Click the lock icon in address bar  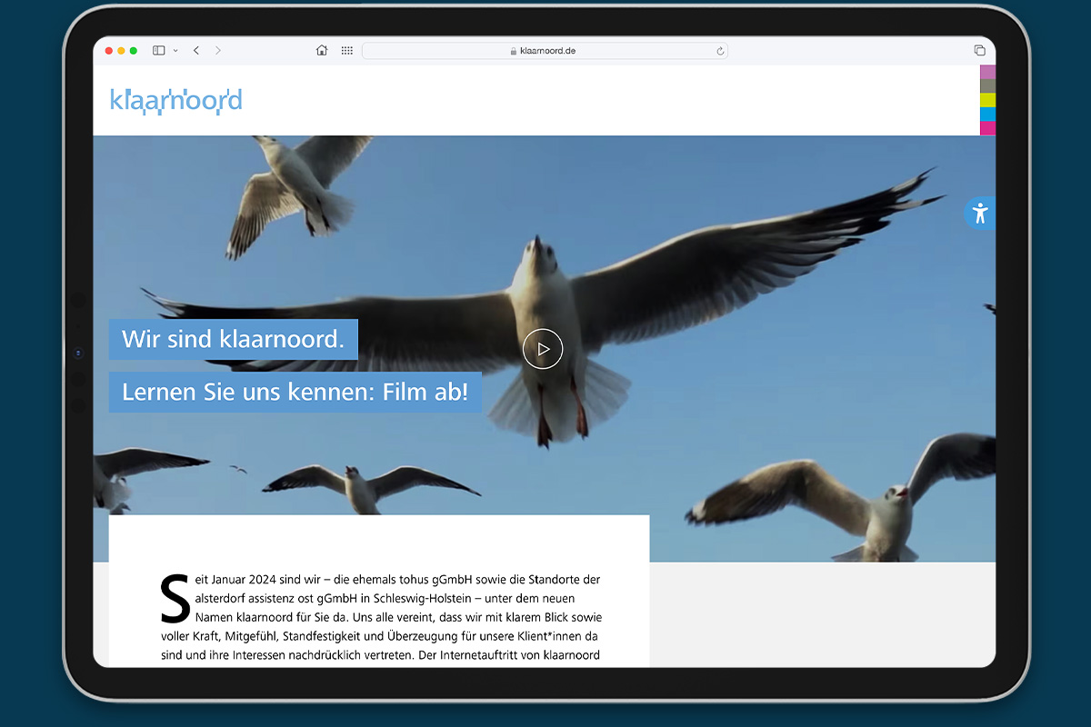514,52
